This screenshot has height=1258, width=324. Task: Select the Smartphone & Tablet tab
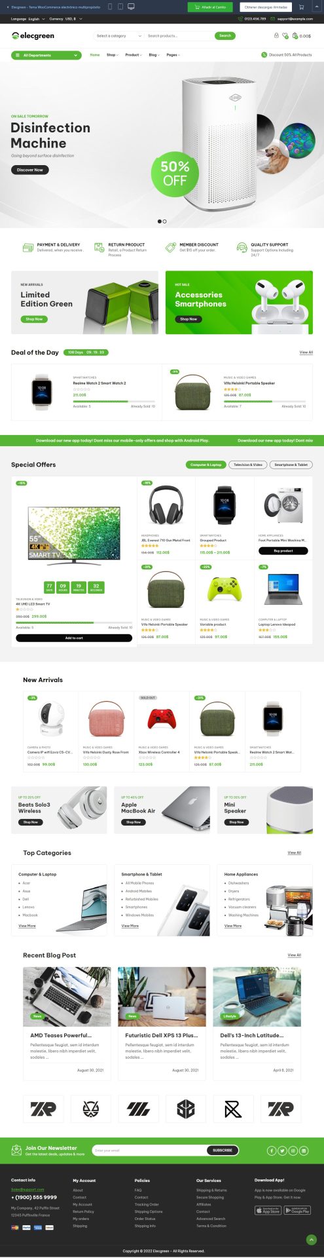[x=291, y=465]
